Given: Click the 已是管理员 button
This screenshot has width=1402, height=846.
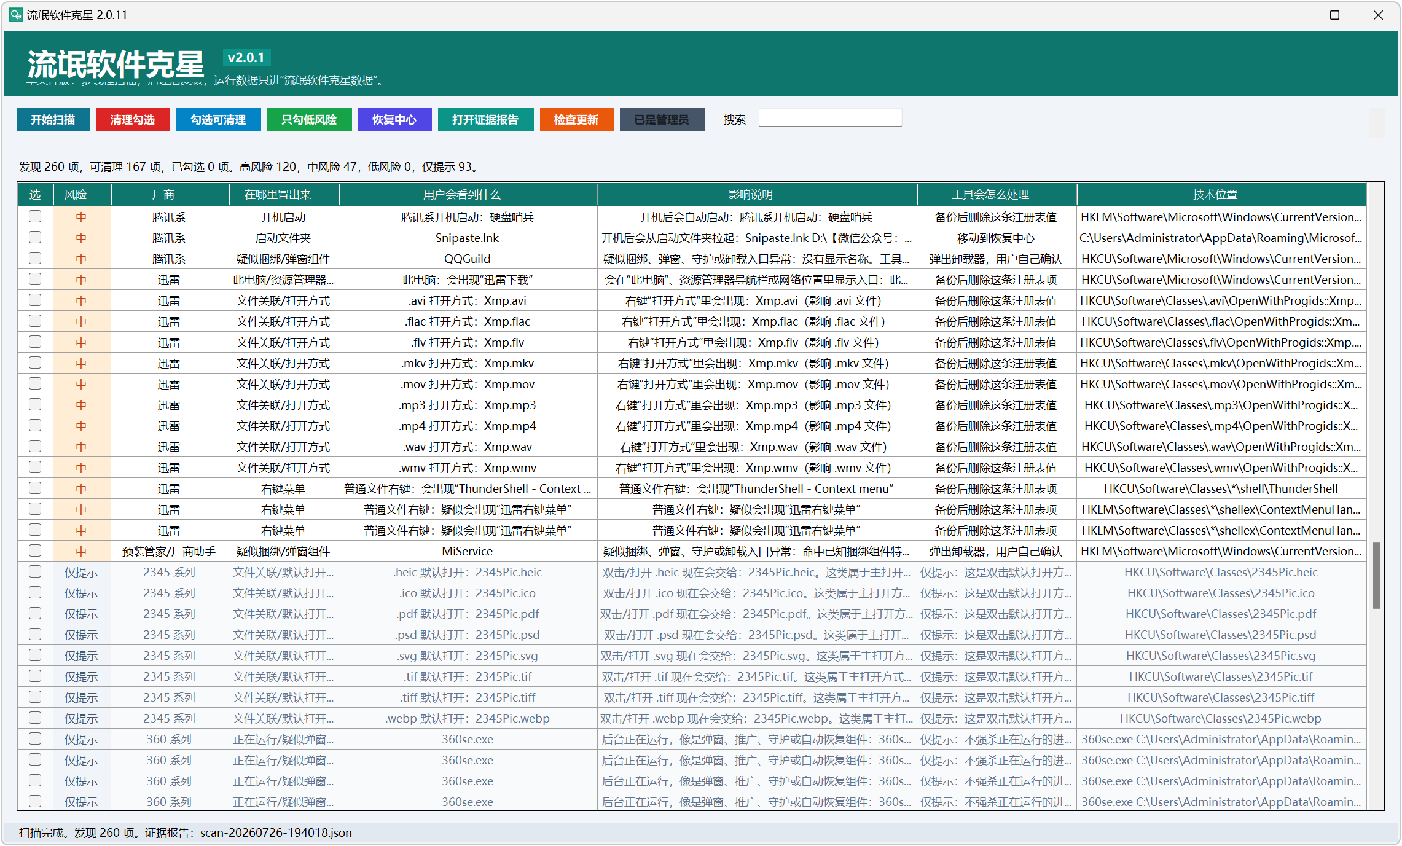Looking at the screenshot, I should pyautogui.click(x=662, y=120).
